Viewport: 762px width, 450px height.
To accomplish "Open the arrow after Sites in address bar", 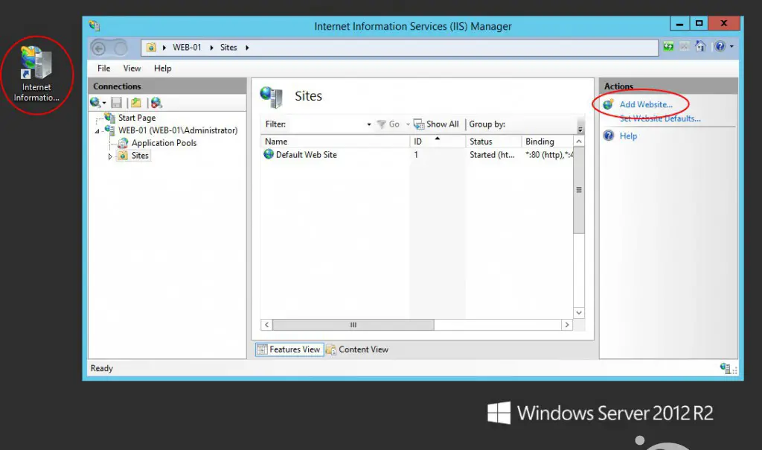I will (247, 48).
